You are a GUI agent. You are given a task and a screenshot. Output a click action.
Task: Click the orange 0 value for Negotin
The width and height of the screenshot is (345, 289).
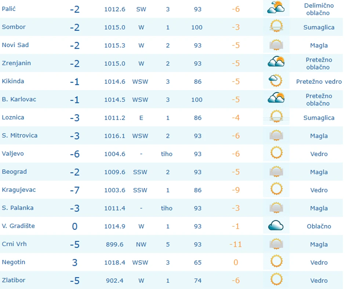236,262
